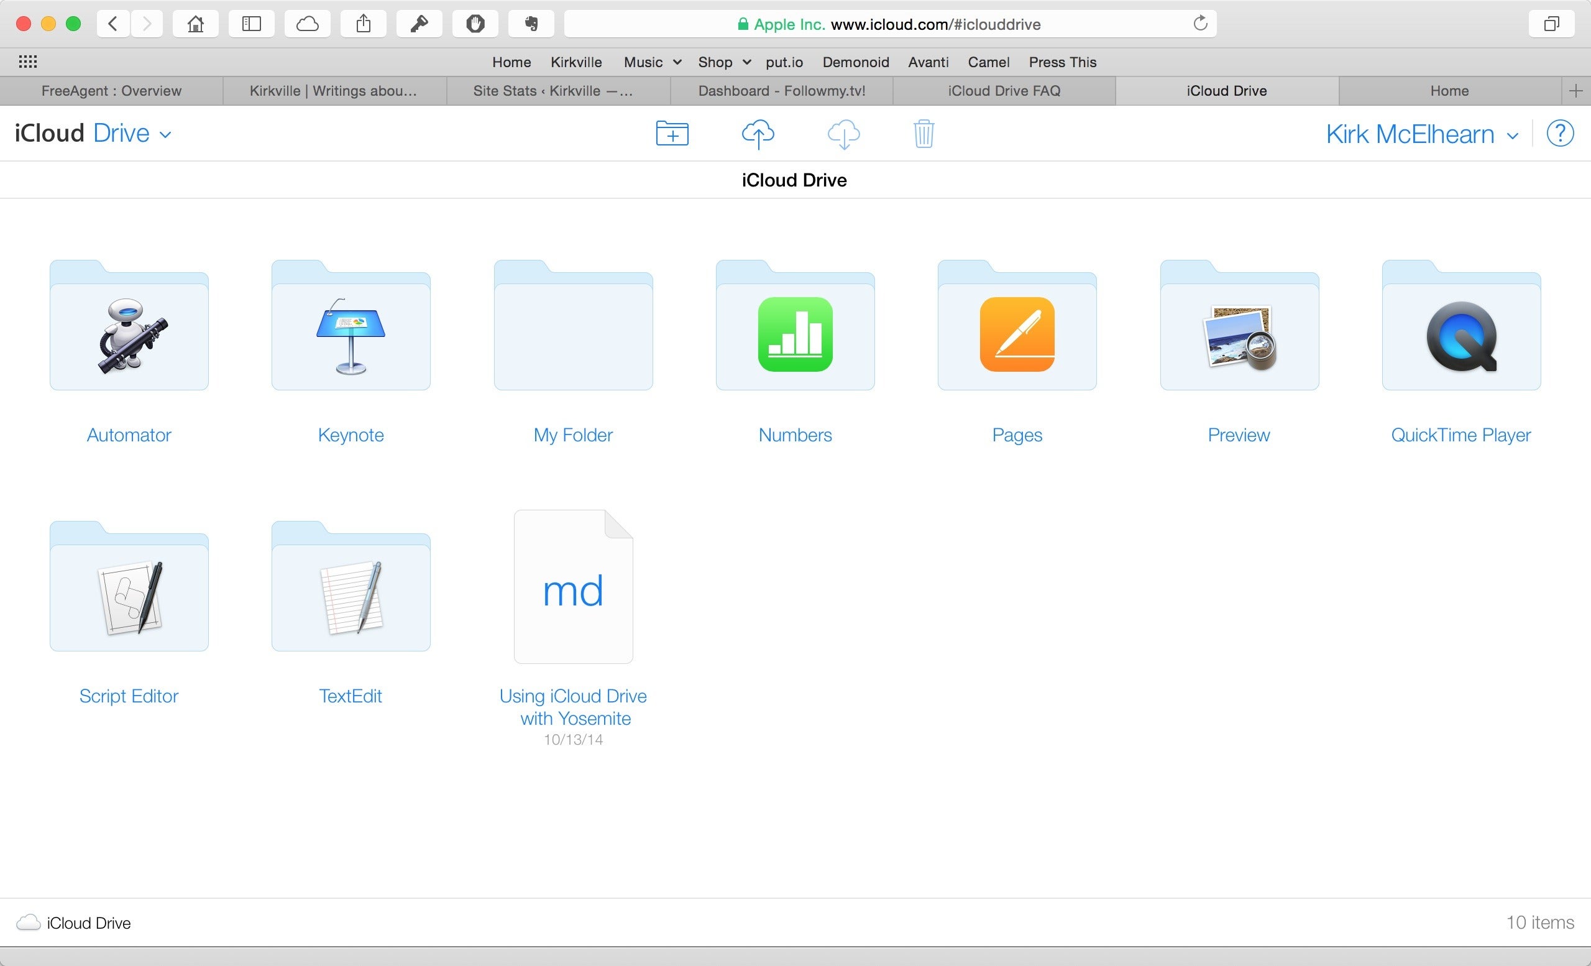Click the Safari address bar field
The height and width of the screenshot is (966, 1591).
pos(891,24)
